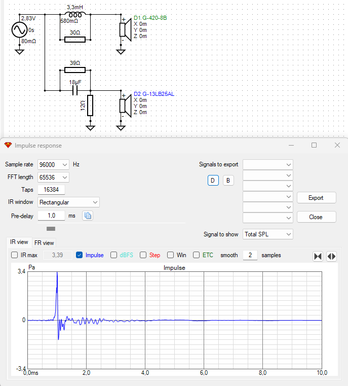The height and width of the screenshot is (386, 348).
Task: Click the ground symbol under the 12Ω resistor
Action: click(90, 128)
